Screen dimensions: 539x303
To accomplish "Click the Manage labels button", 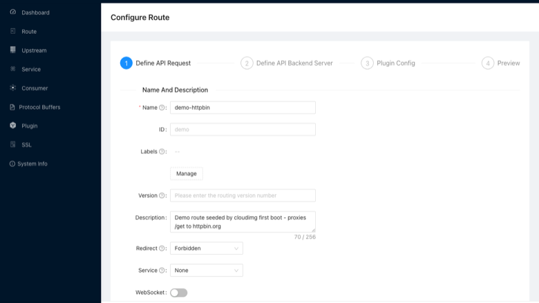I will [x=187, y=174].
